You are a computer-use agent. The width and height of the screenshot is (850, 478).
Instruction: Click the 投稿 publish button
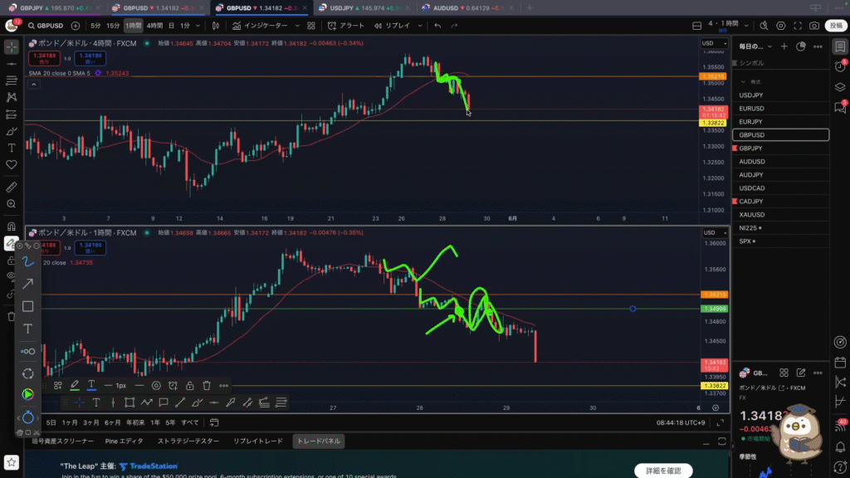click(836, 26)
